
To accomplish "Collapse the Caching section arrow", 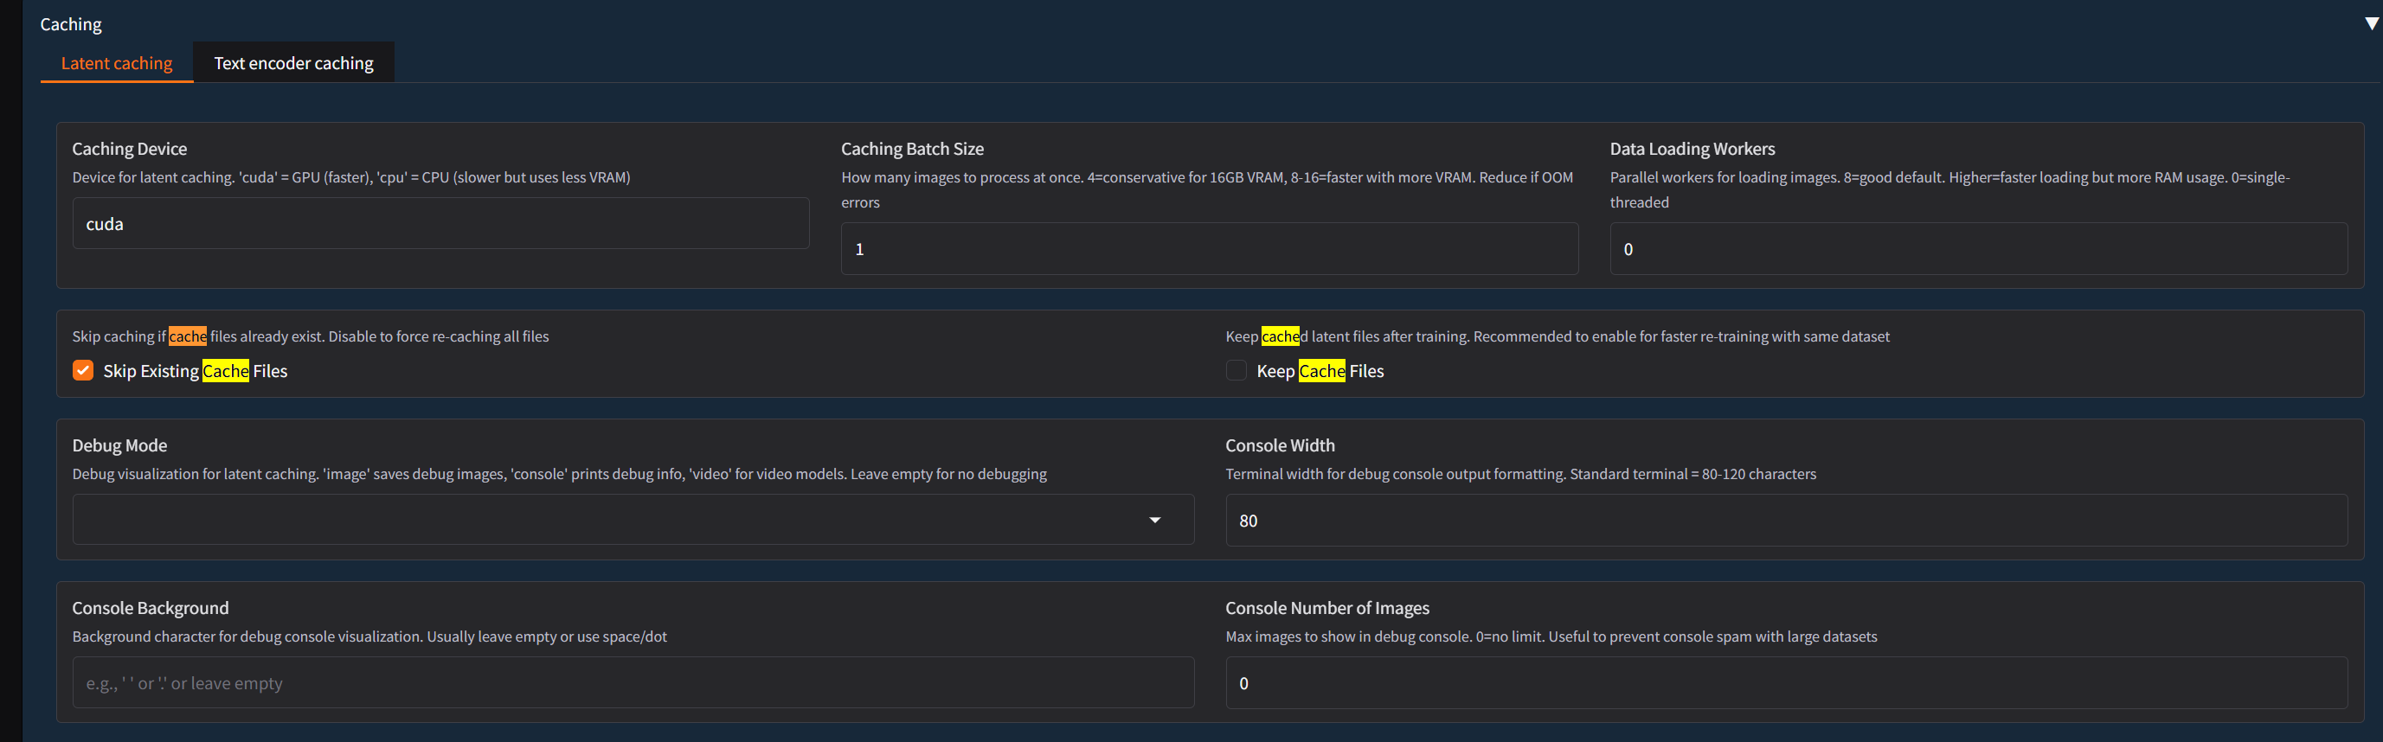I will [x=2371, y=24].
